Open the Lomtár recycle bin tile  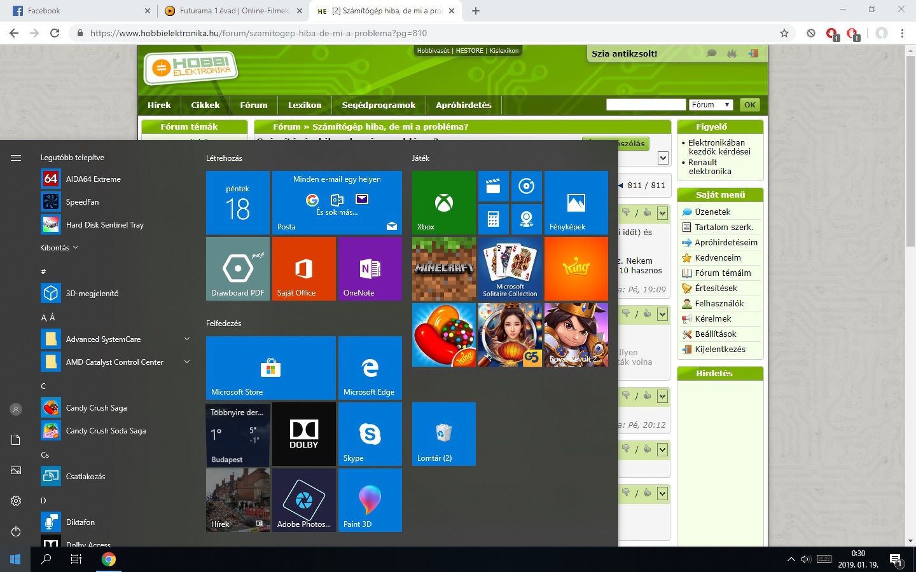click(x=444, y=434)
